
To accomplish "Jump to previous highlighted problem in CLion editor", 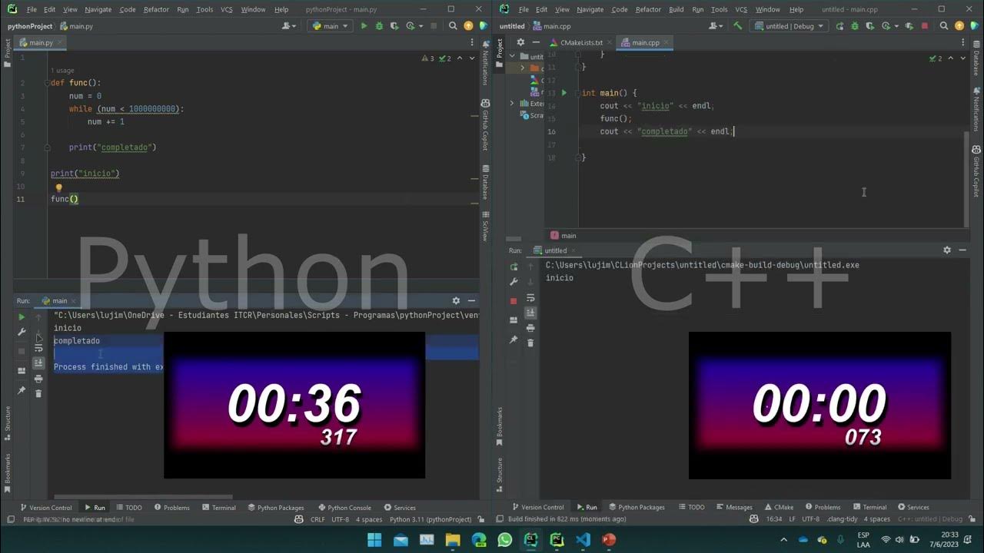I will (x=950, y=58).
